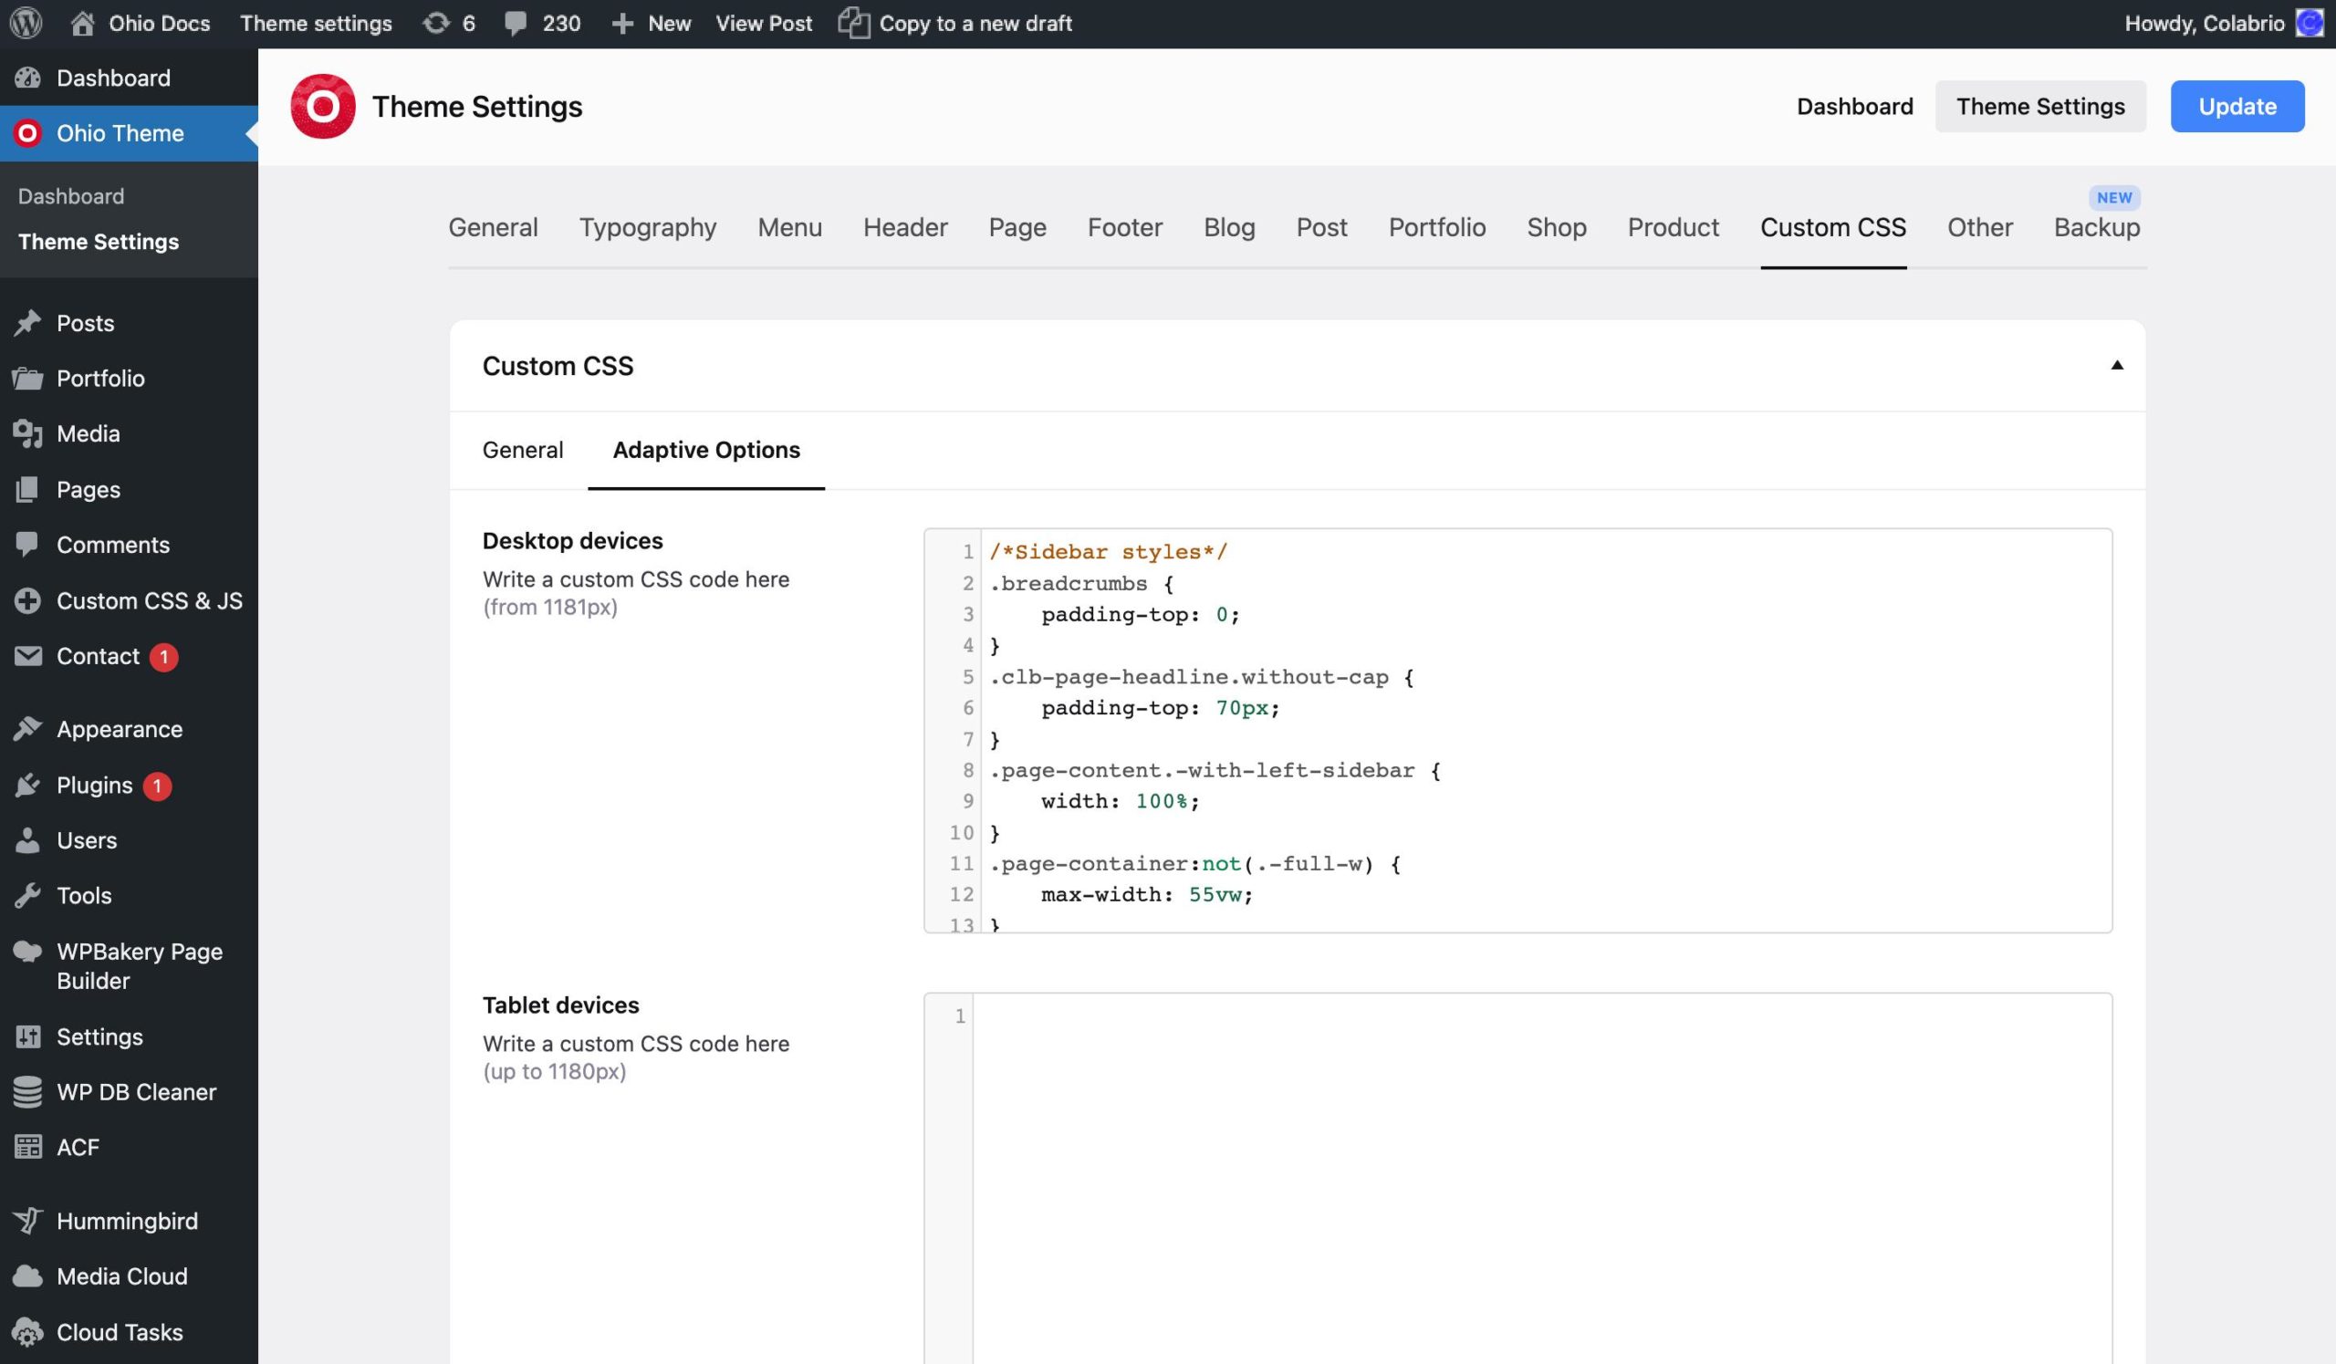Click the WordPress logo icon in admin bar

(26, 23)
